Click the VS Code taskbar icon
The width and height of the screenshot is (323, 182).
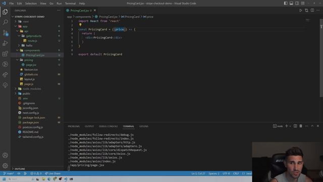[66, 179]
